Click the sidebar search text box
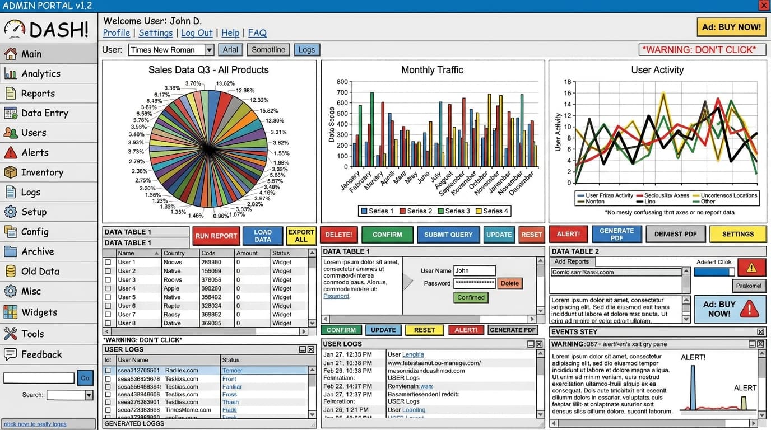 pyautogui.click(x=39, y=378)
